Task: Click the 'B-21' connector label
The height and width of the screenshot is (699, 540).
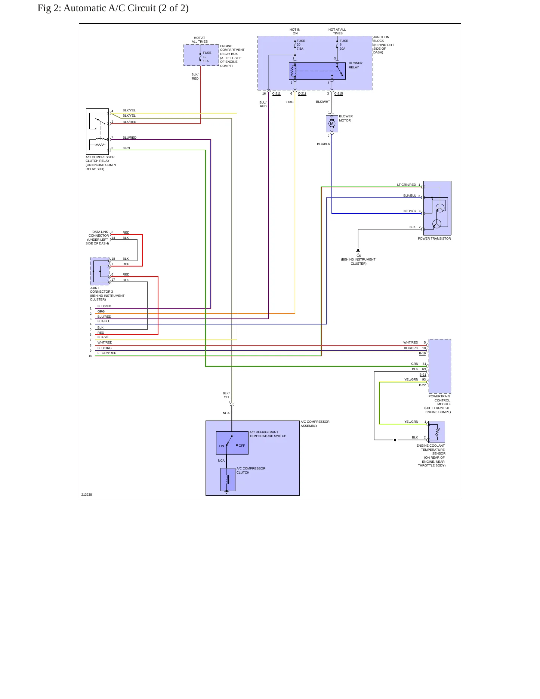Action: point(423,375)
